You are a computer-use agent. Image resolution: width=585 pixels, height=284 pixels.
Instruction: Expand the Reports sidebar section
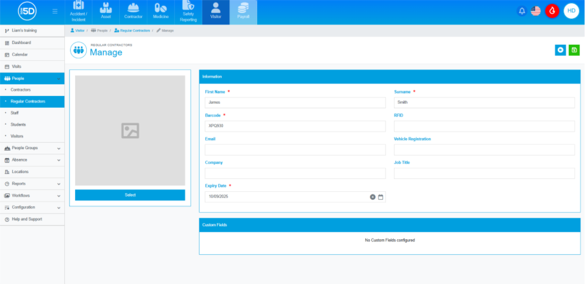click(32, 184)
